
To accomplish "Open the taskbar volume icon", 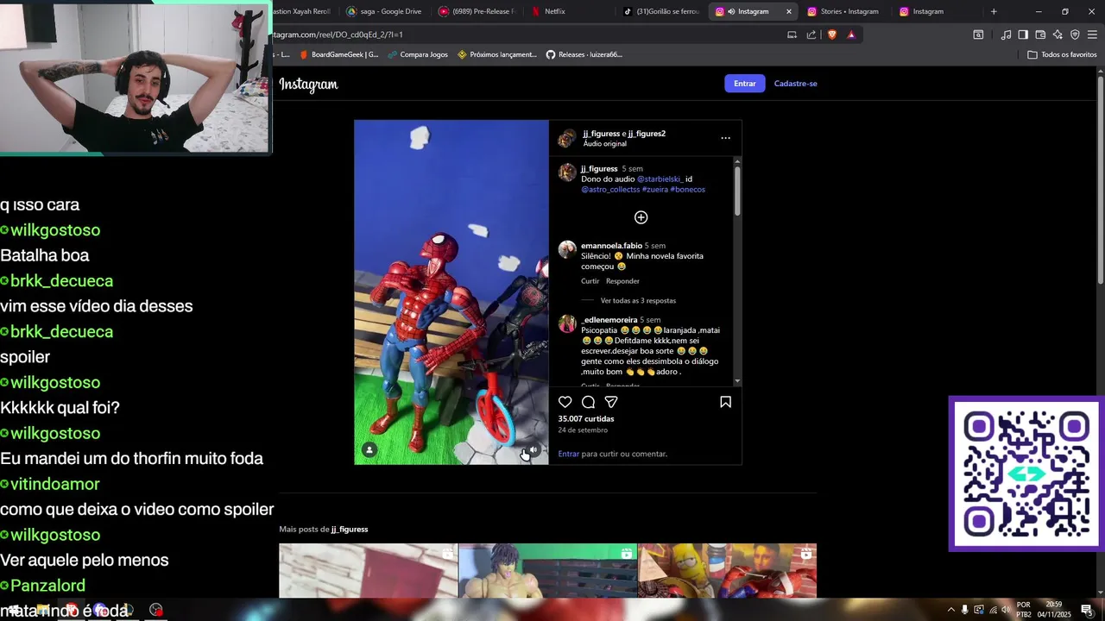I will click(1006, 610).
